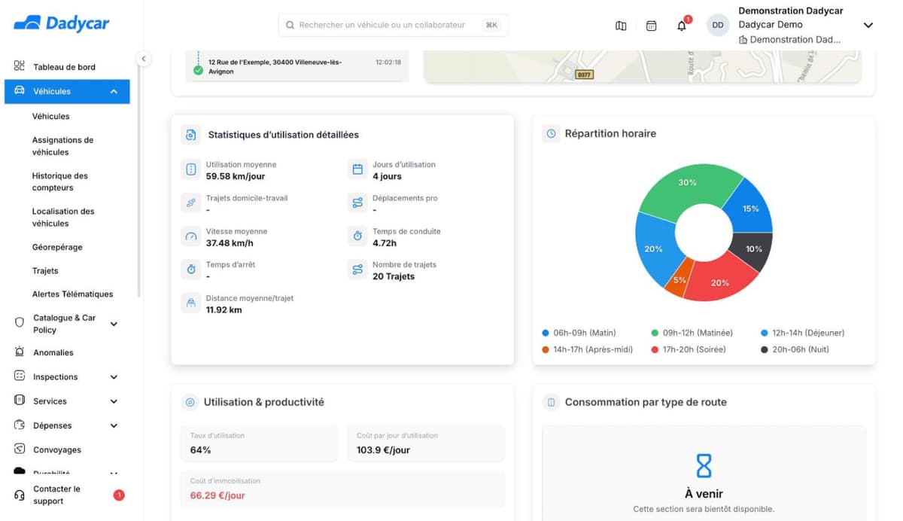Select Assignations de véhicules submenu item
Screen dimensions: 903x521
63,146
